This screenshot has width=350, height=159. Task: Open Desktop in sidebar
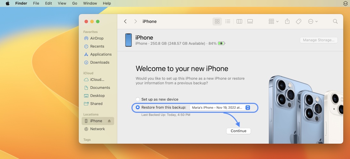click(x=97, y=95)
